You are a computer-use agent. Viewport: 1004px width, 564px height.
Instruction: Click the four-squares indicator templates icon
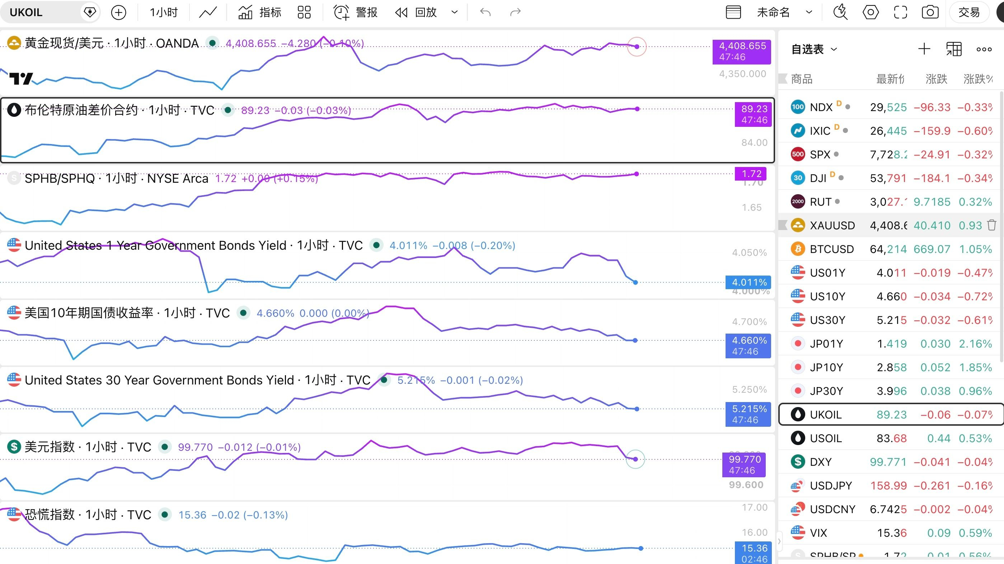pyautogui.click(x=304, y=13)
